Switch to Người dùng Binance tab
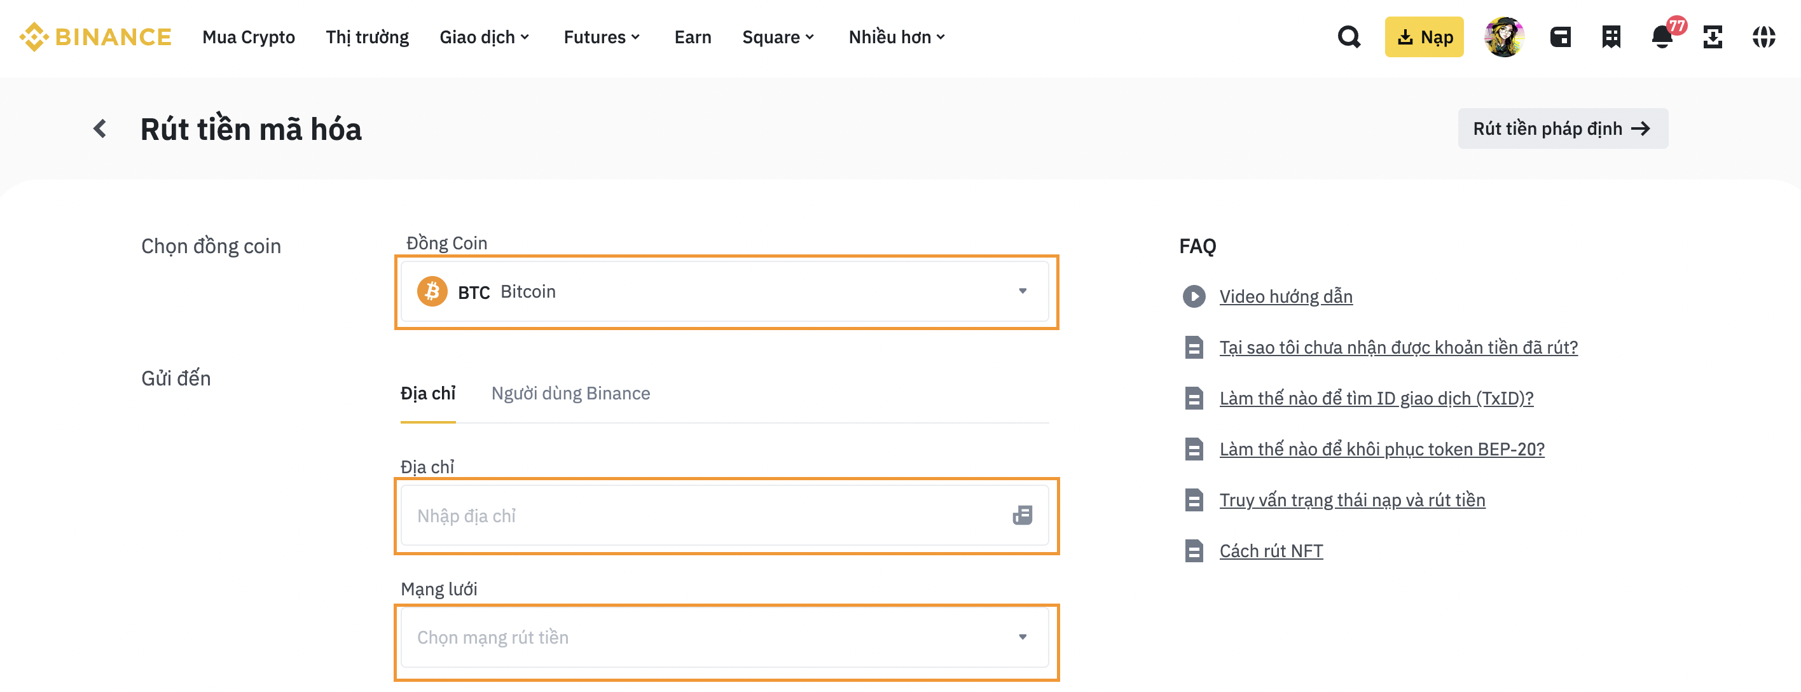 [x=570, y=394]
